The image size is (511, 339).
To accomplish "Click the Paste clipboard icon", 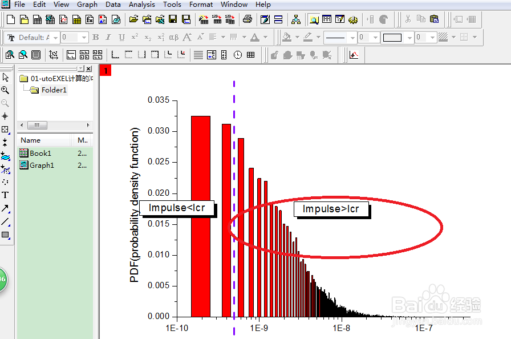I will (435, 19).
